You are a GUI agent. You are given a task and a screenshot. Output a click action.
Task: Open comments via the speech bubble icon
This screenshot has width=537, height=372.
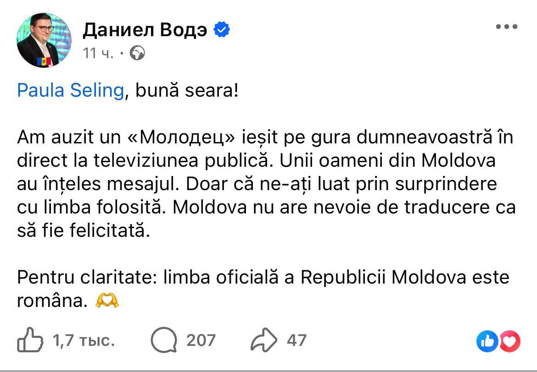(x=163, y=340)
